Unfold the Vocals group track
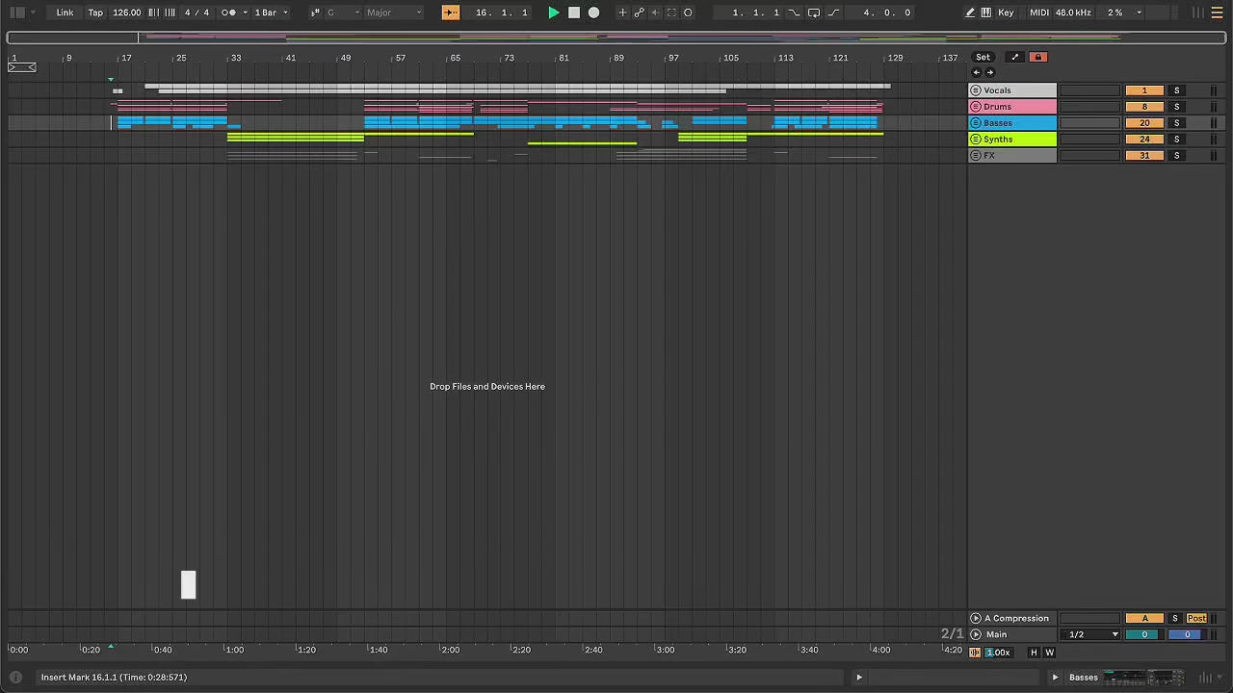This screenshot has height=693, width=1233. [x=975, y=90]
